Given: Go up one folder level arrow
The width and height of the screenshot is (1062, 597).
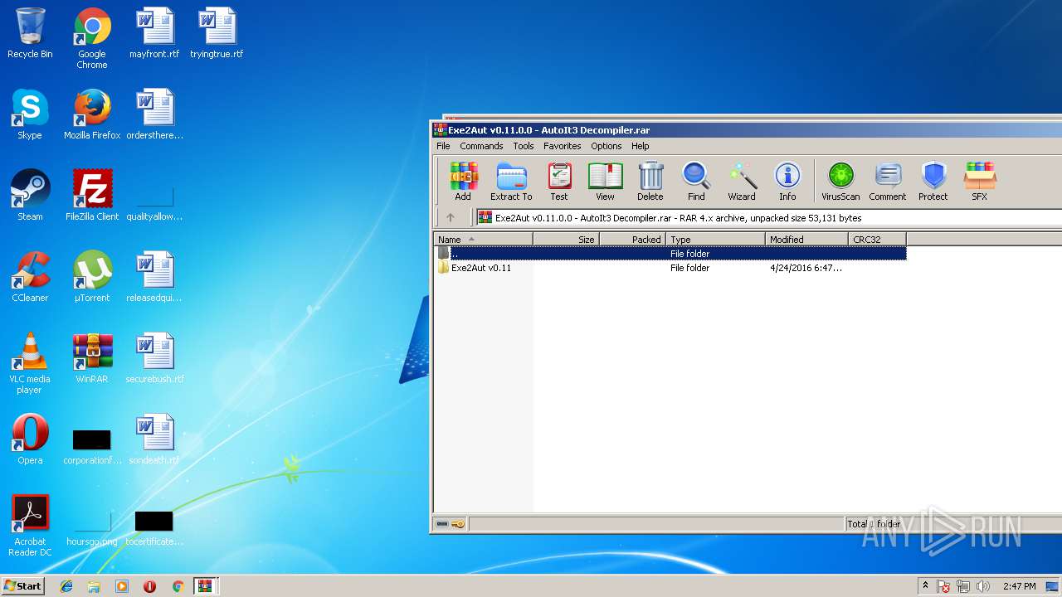Looking at the screenshot, I should (451, 218).
